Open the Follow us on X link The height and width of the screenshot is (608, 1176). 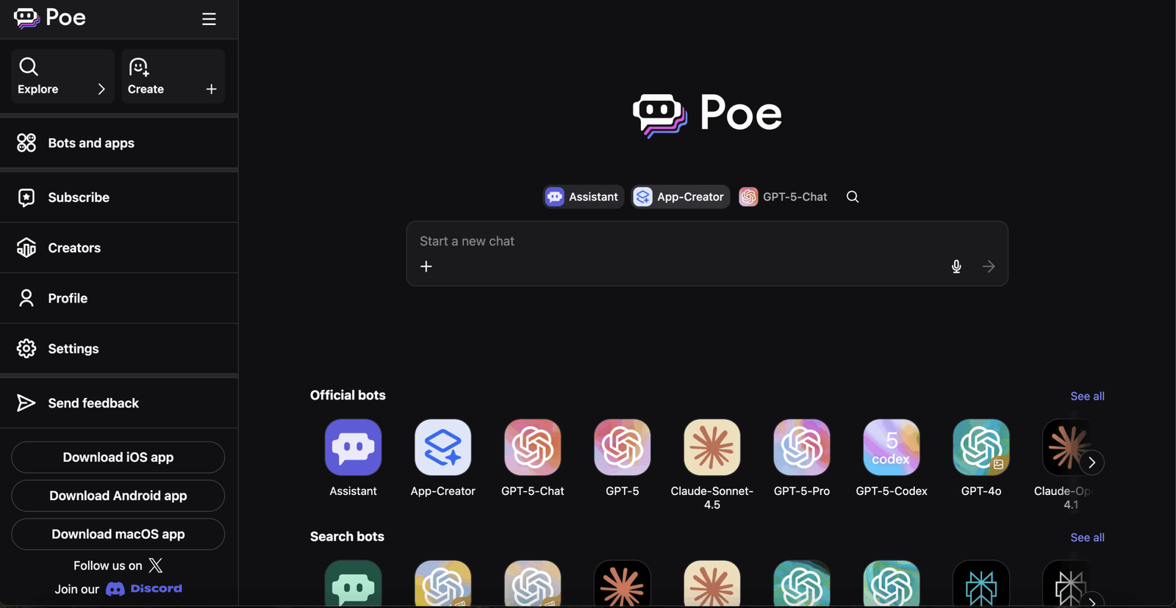[x=118, y=565]
